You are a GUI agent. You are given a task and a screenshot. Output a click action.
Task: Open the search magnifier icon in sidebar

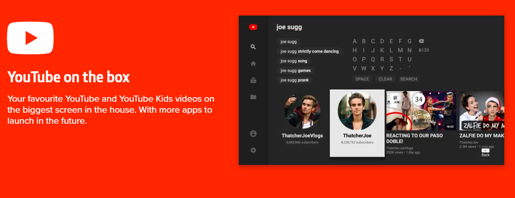253,47
